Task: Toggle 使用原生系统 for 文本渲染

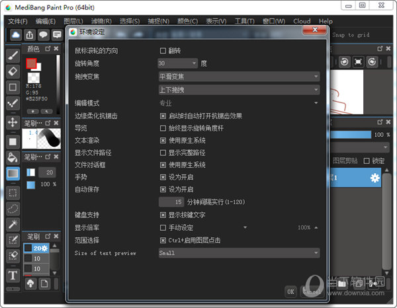Action: click(x=163, y=140)
